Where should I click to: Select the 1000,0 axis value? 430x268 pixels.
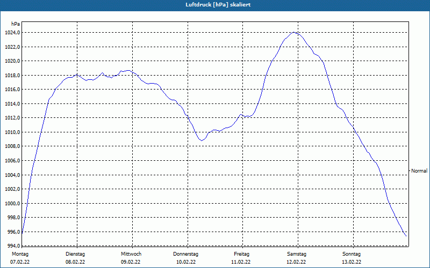(x=12, y=204)
